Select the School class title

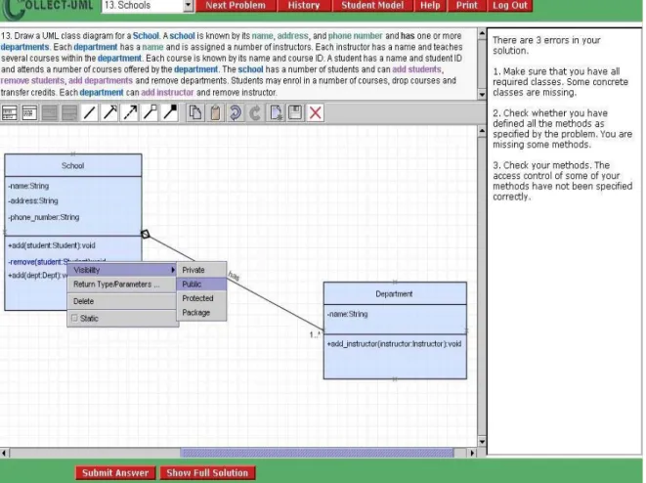(73, 165)
